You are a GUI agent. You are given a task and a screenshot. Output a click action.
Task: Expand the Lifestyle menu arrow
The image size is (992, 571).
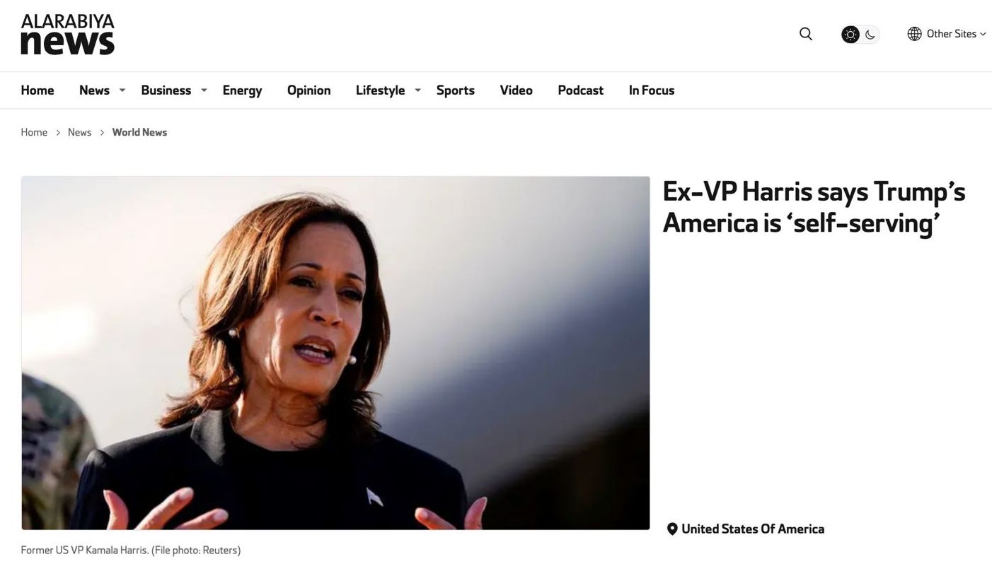(417, 90)
